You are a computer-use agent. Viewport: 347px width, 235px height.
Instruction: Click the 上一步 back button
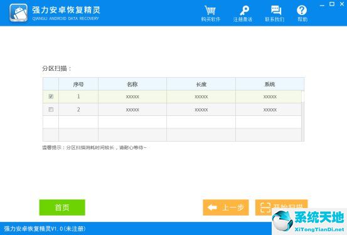(226, 207)
